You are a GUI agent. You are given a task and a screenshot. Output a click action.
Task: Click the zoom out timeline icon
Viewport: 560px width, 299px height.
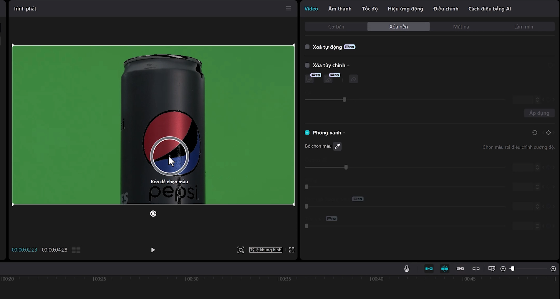(x=503, y=269)
